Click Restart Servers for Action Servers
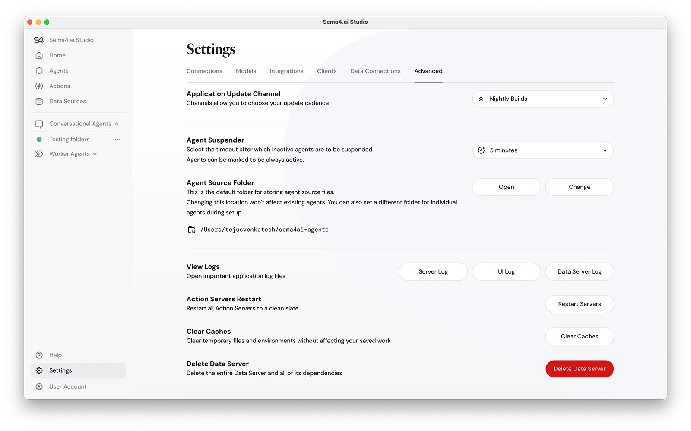 (x=579, y=304)
